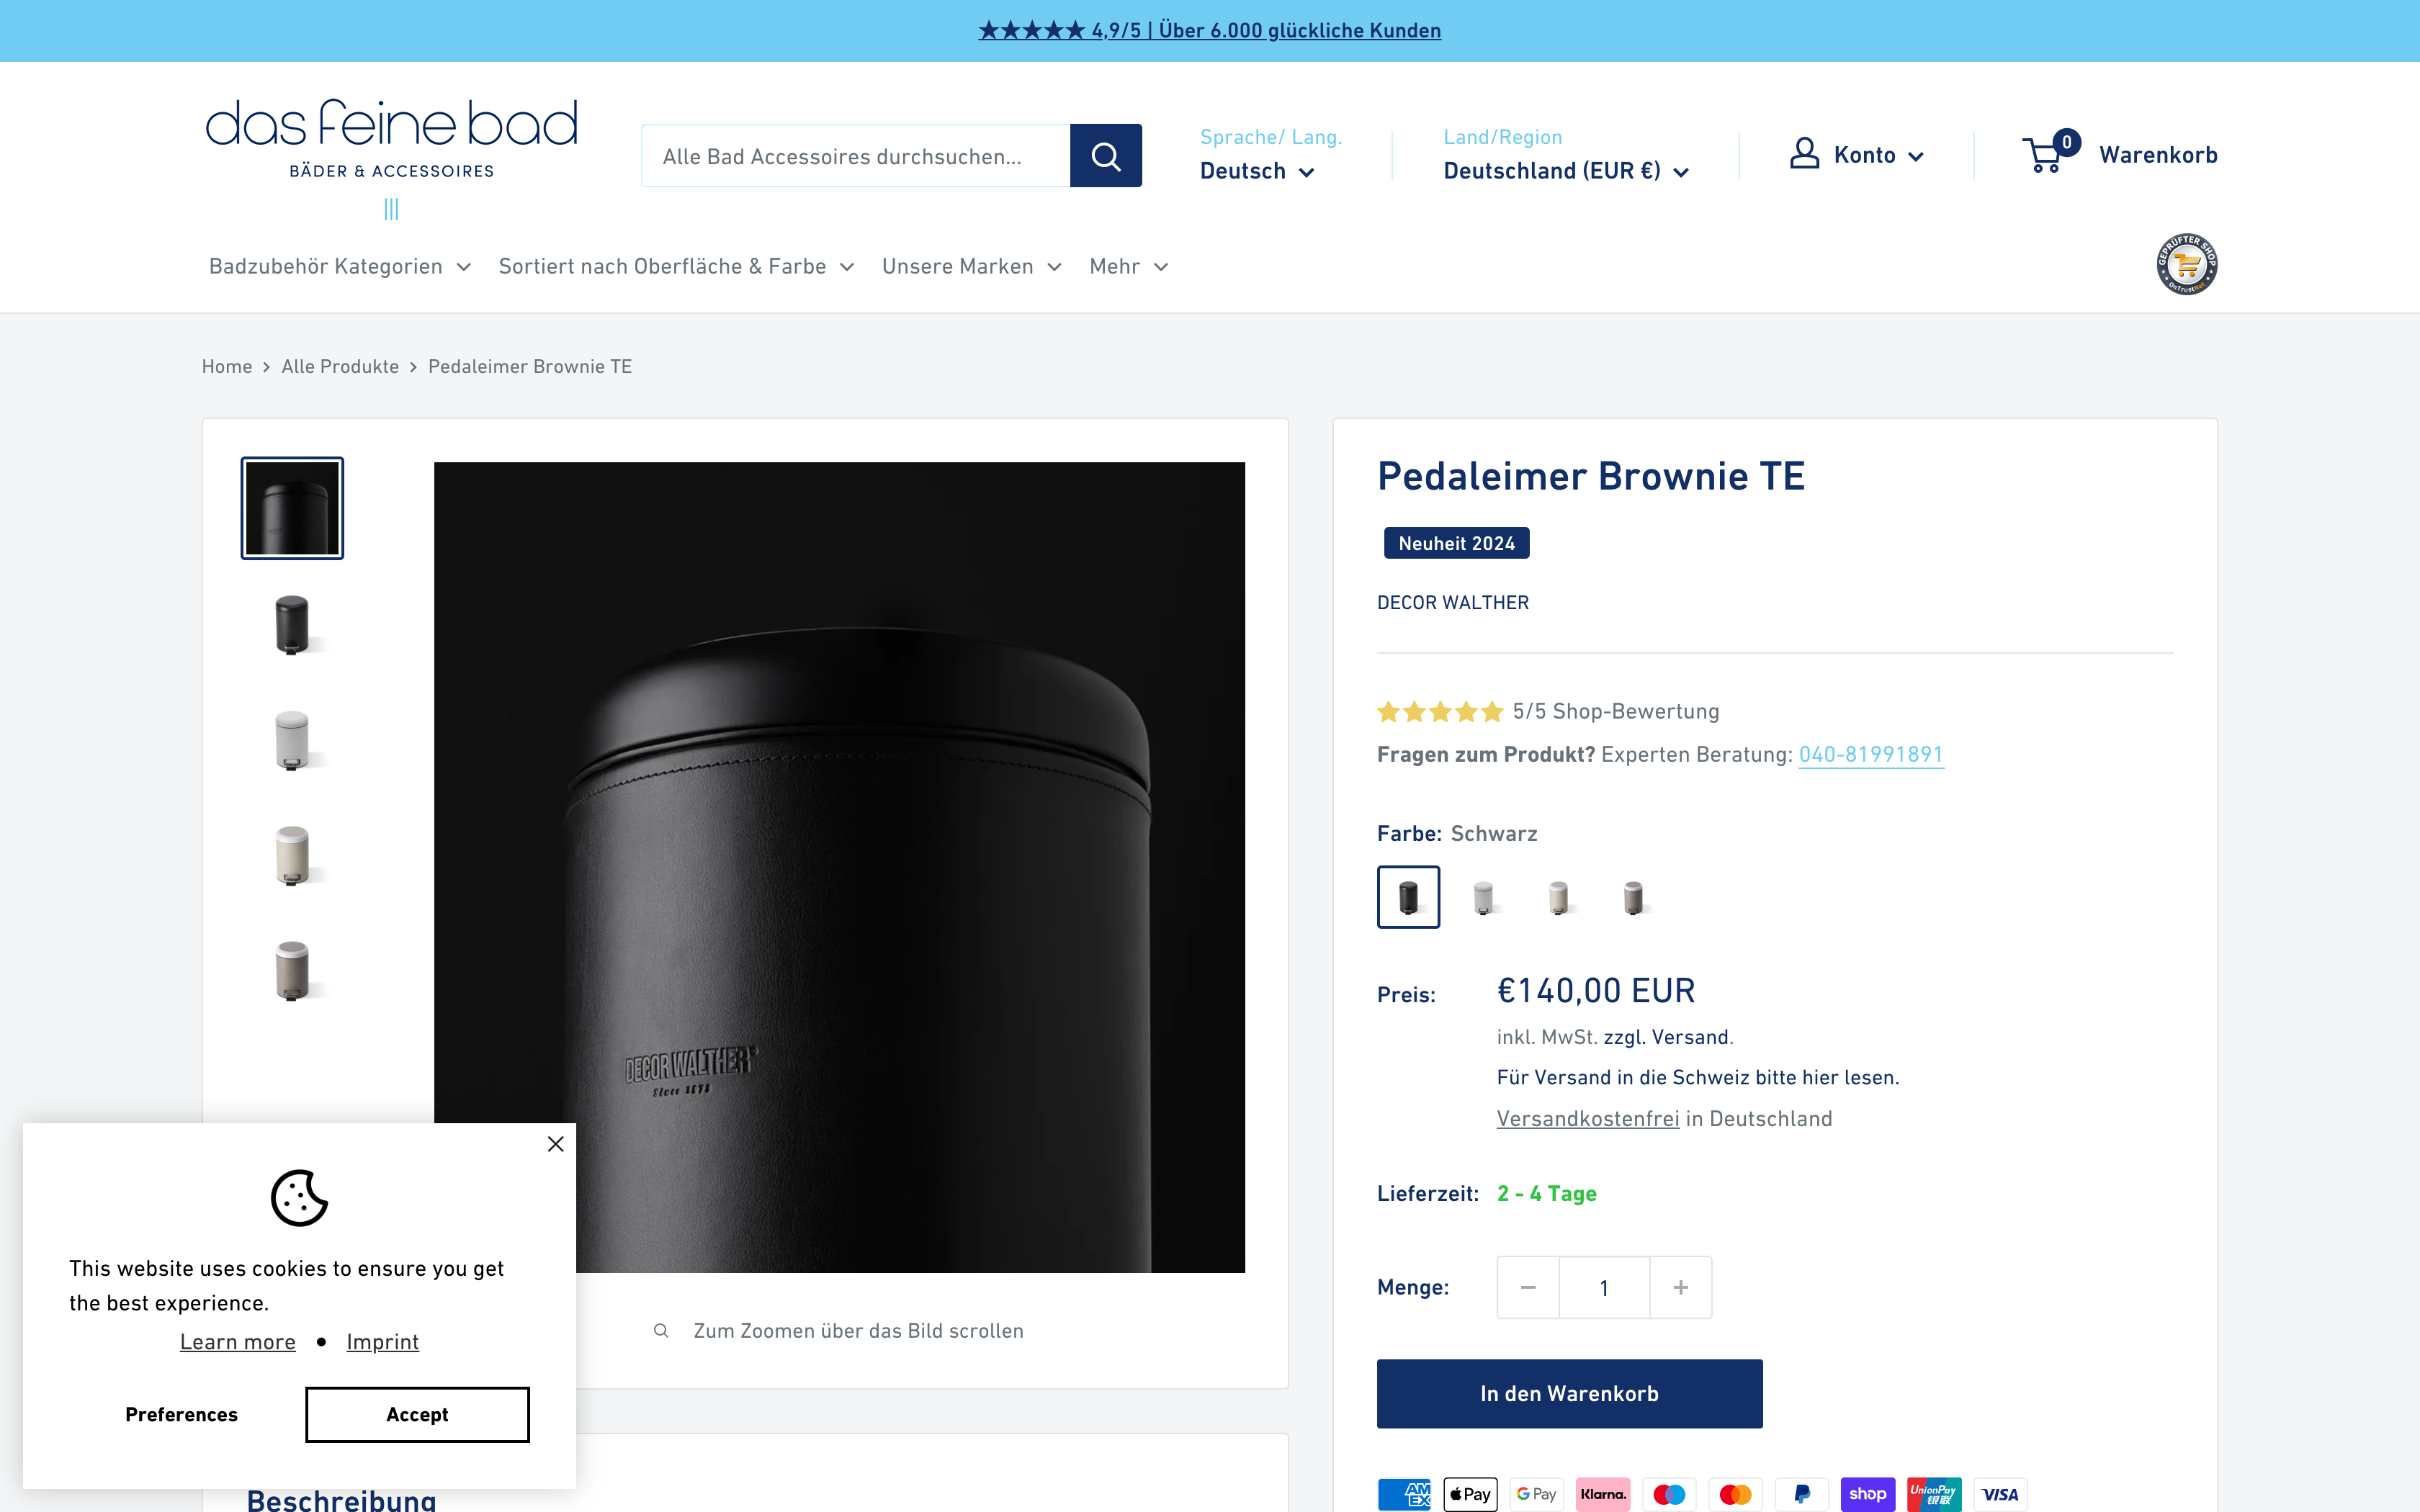
Task: Open the shopping cart icon
Action: tap(2043, 155)
